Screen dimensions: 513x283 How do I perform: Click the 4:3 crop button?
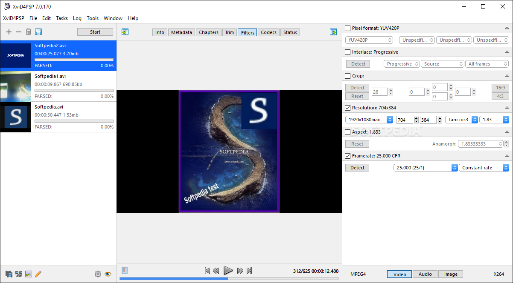(500, 96)
